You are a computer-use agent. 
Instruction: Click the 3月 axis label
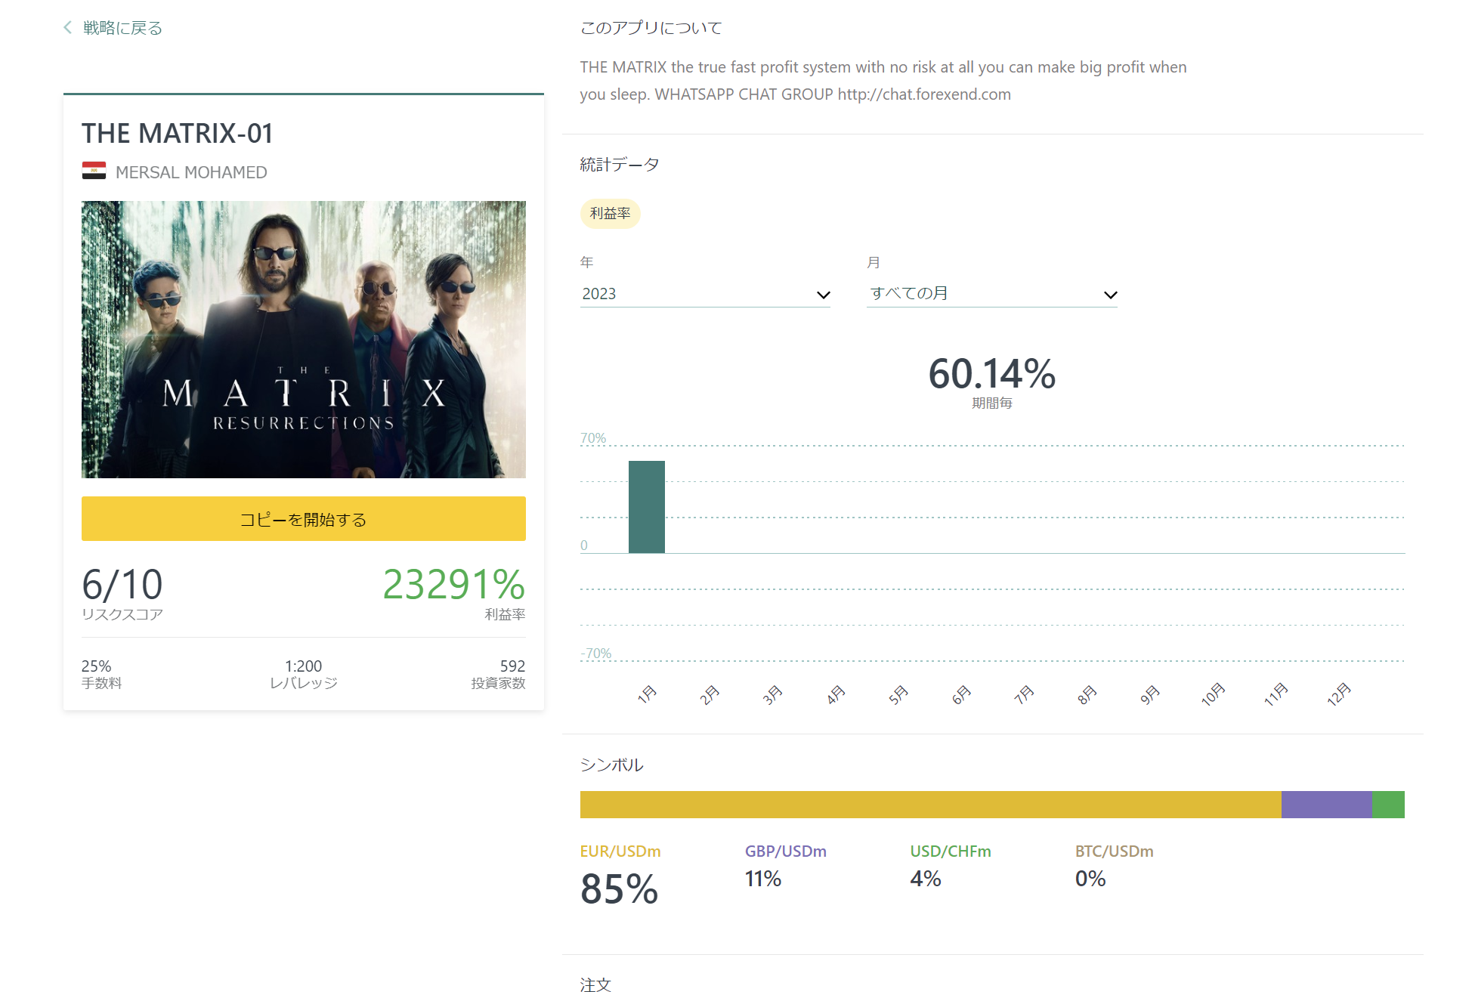(x=772, y=694)
